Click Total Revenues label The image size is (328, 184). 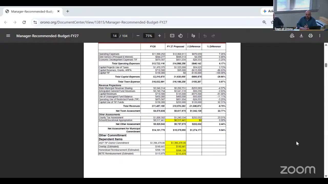point(131,106)
